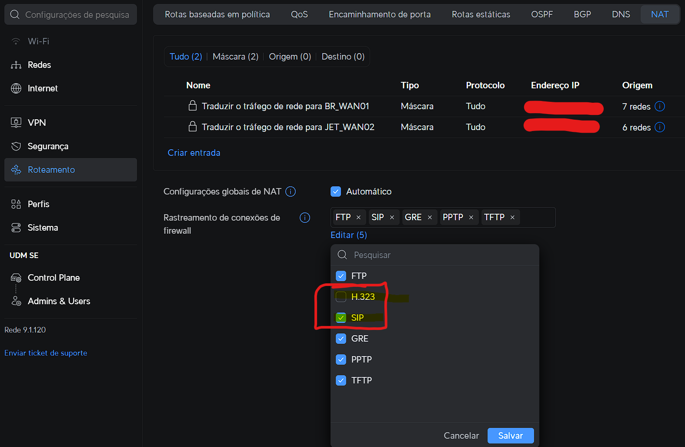Enable the H.323 checkbox

[341, 297]
